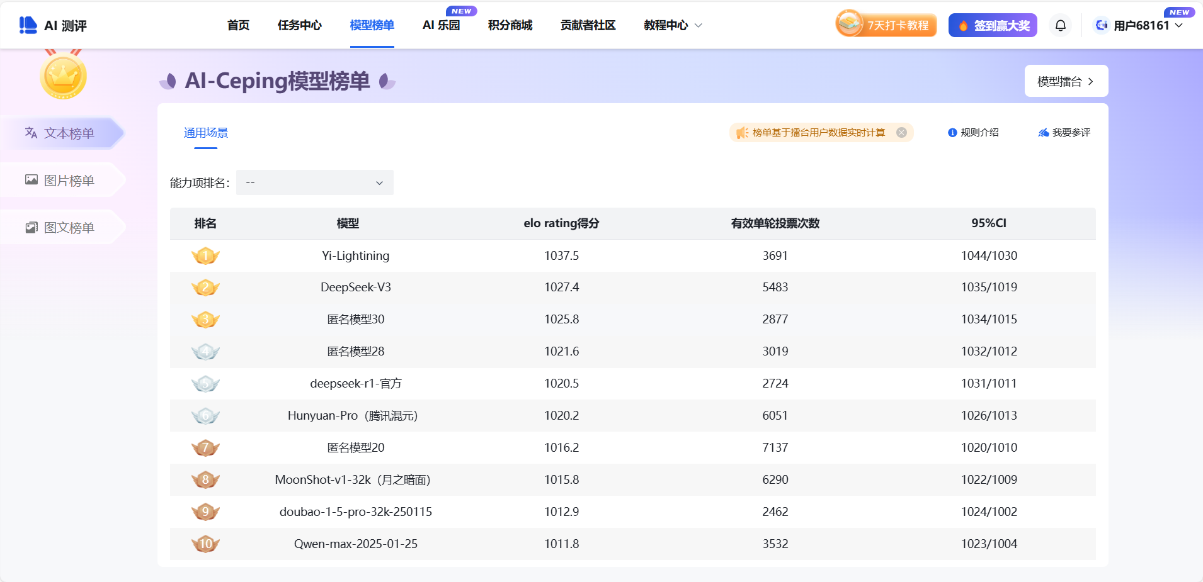
Task: Select 图文榜单 in the sidebar
Action: tap(62, 227)
